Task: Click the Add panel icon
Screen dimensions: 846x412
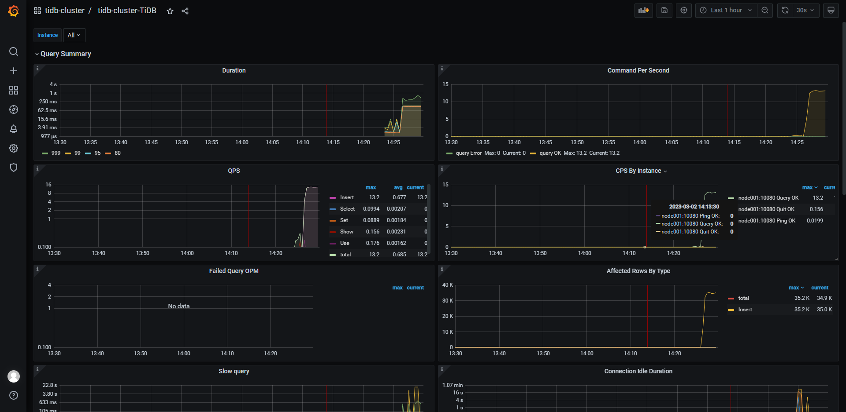Action: pyautogui.click(x=644, y=10)
